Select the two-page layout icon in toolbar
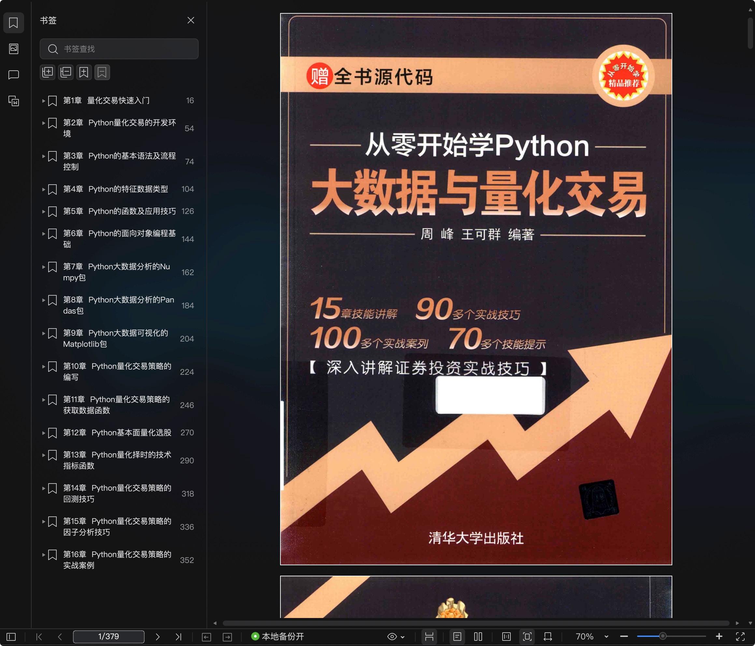755x646 pixels. click(x=478, y=637)
